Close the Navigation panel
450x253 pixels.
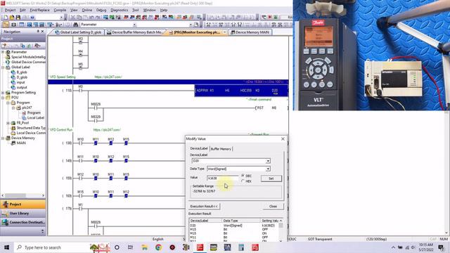pos(42,32)
